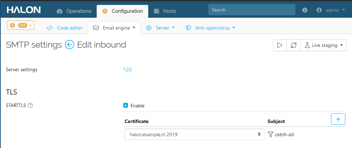Viewport: 352px width, 148px height.
Task: Click into the Search field
Action: [252, 10]
